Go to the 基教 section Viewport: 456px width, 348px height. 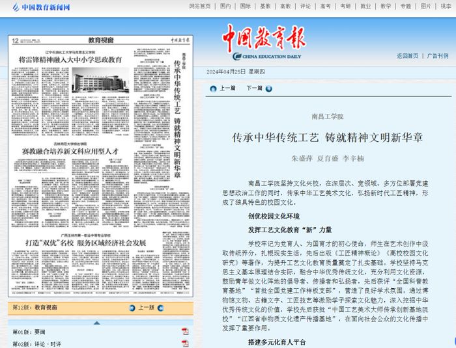coord(265,6)
